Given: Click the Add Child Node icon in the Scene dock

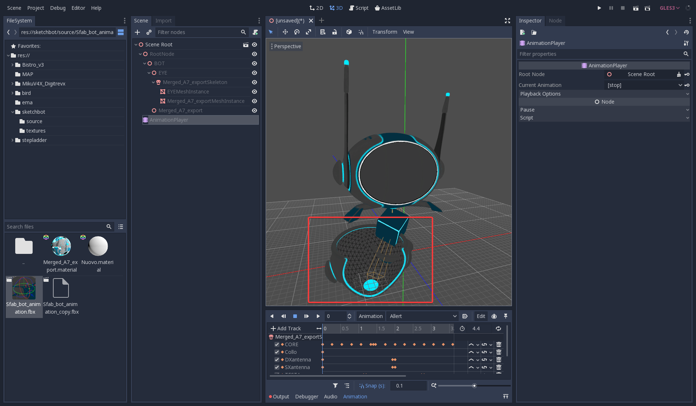Looking at the screenshot, I should click(x=138, y=32).
